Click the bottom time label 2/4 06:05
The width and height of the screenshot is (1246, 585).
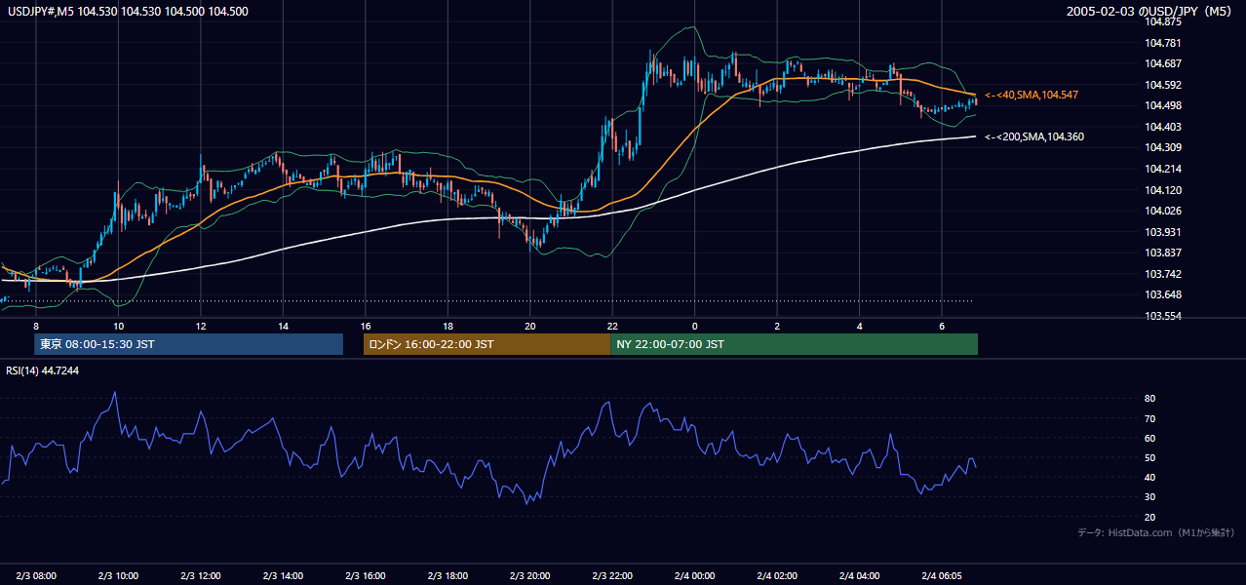pos(943,575)
